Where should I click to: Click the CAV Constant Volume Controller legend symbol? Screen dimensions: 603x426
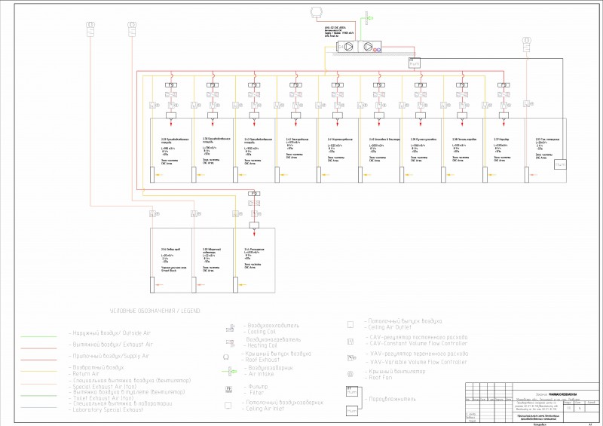point(350,342)
